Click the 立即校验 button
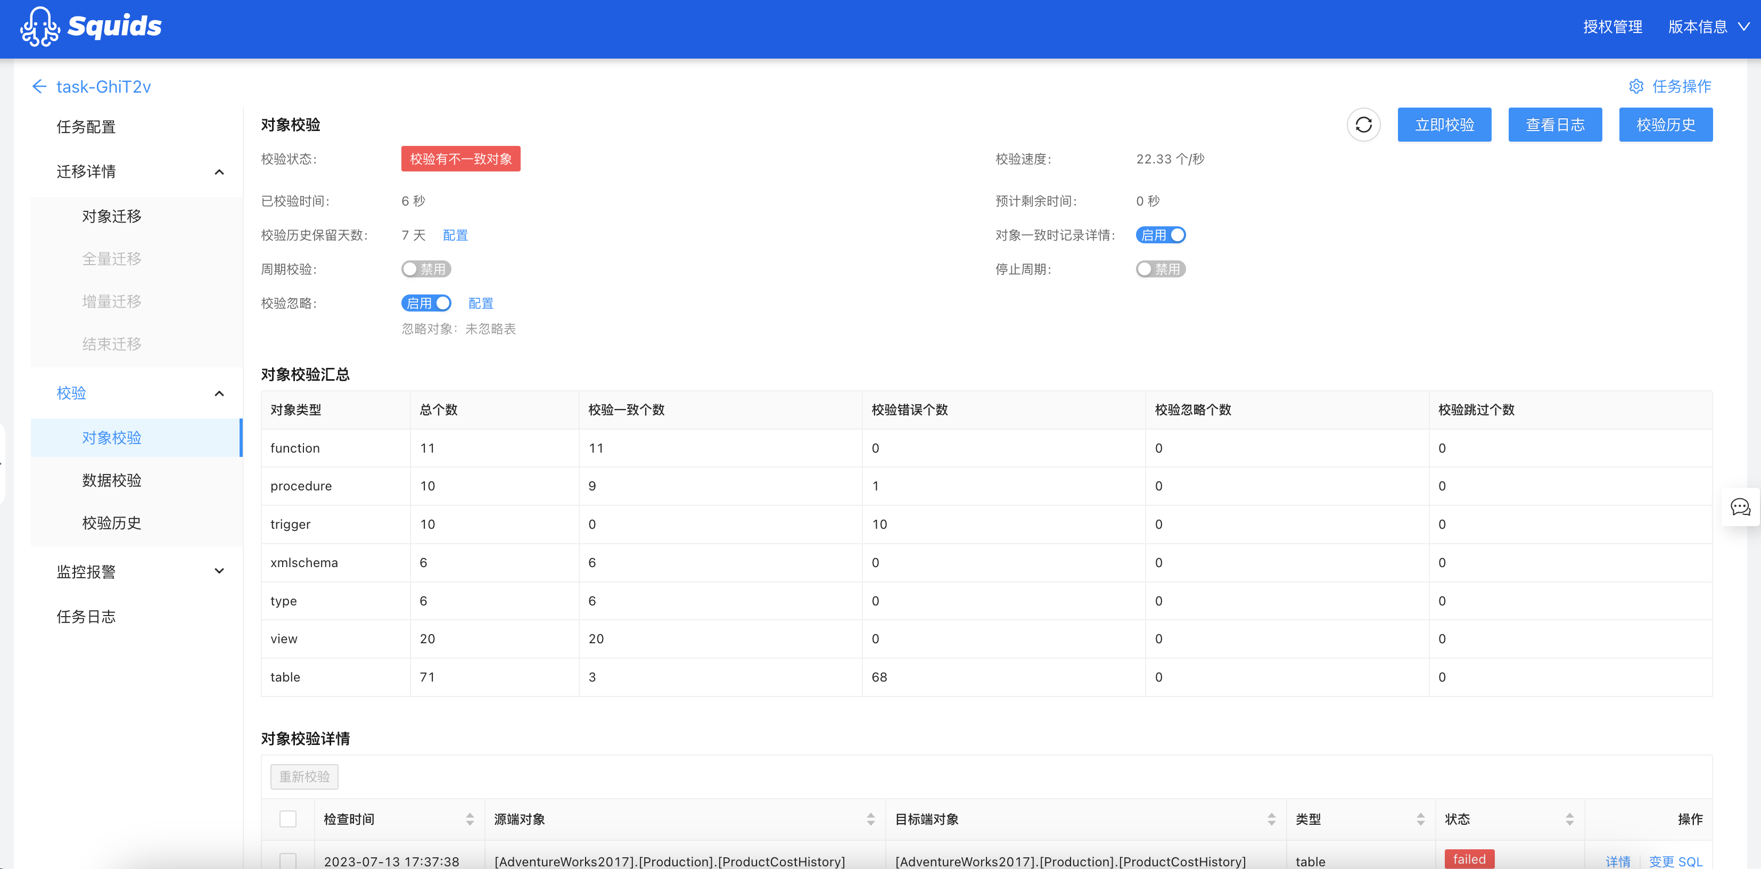The width and height of the screenshot is (1761, 869). pyautogui.click(x=1444, y=125)
